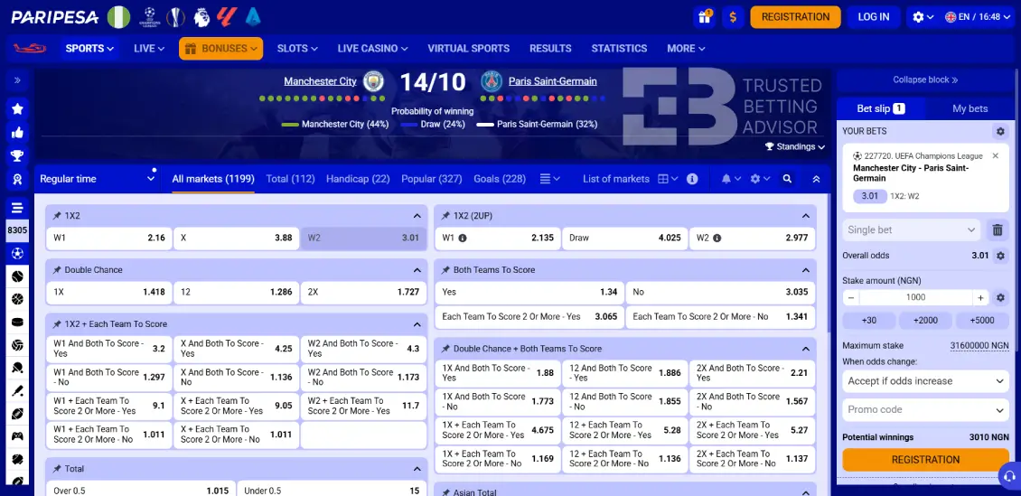Expand the left sidebar double arrow
Viewport: 1021px width, 496px height.
pyautogui.click(x=17, y=80)
